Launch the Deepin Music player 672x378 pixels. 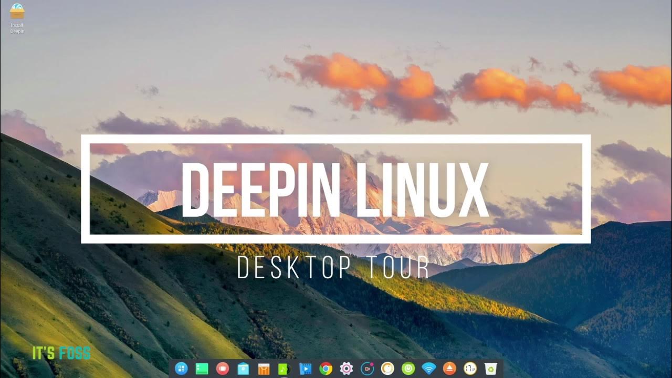(284, 369)
